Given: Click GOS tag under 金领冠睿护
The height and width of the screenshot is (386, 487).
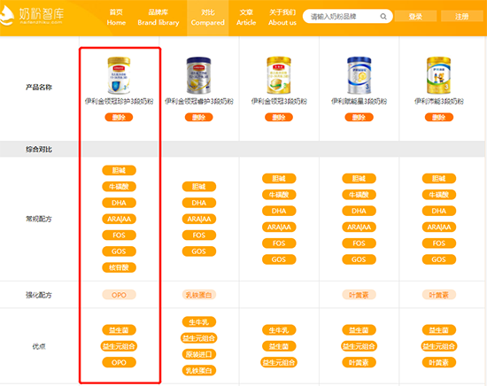Looking at the screenshot, I should [x=198, y=251].
